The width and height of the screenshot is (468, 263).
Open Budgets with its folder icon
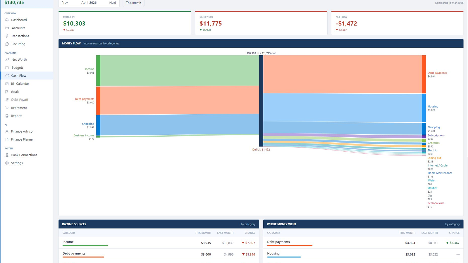tap(7, 68)
